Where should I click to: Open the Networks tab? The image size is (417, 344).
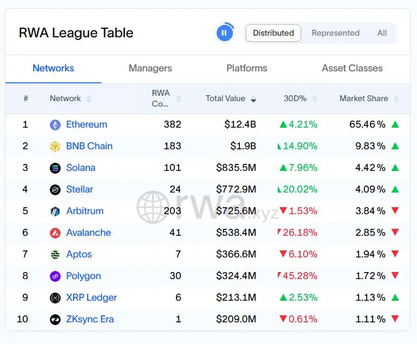point(53,68)
